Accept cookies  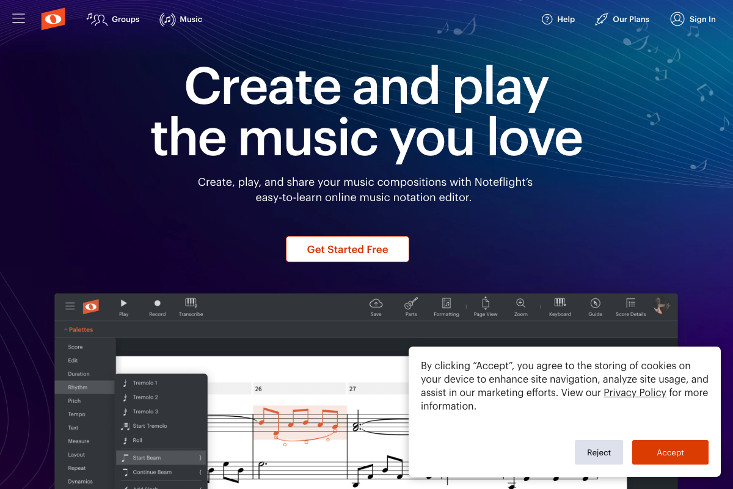(x=670, y=452)
